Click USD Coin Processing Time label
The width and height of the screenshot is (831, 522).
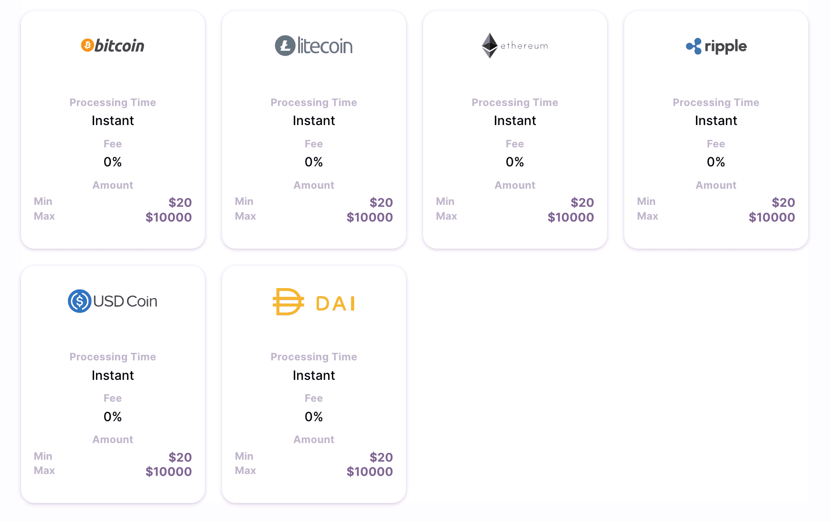(113, 357)
